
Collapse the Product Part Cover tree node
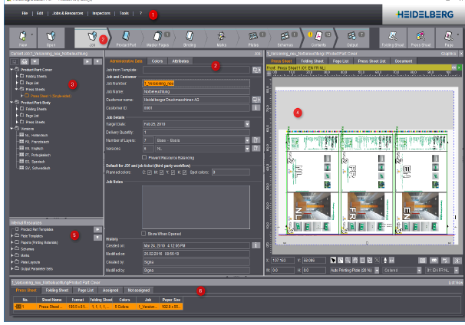[12, 70]
